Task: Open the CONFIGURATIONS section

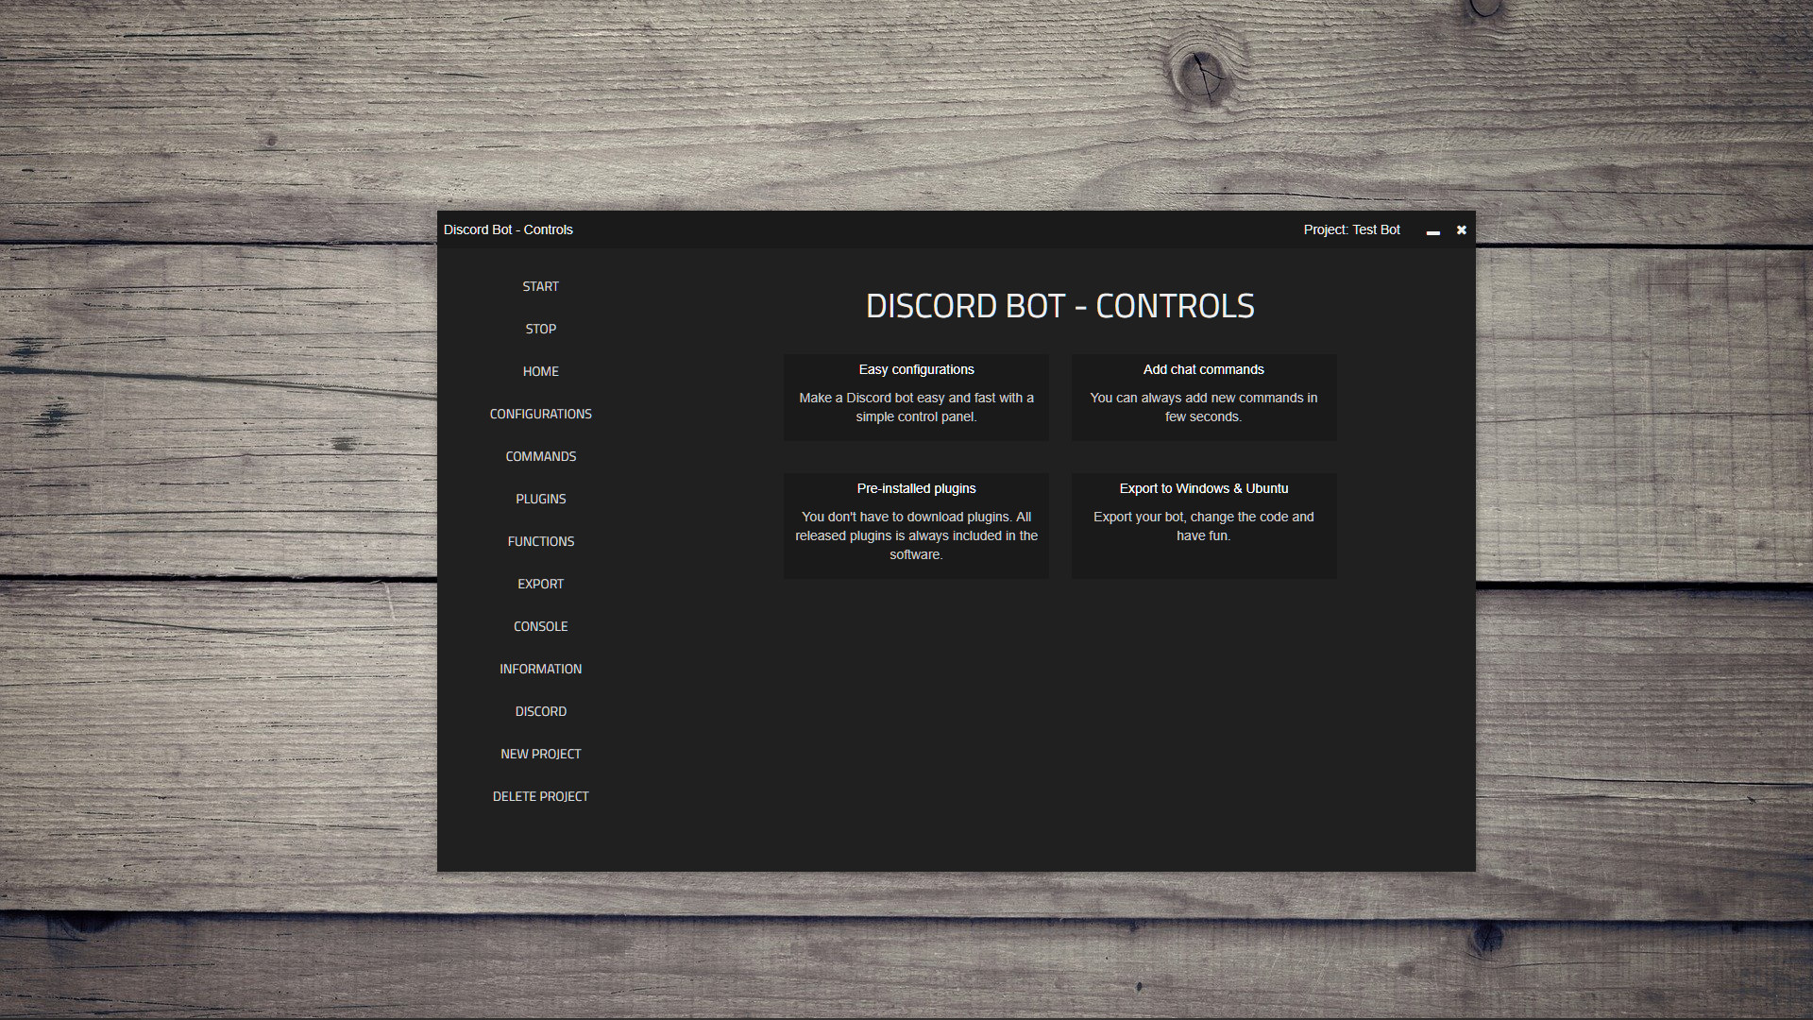Action: tap(540, 414)
